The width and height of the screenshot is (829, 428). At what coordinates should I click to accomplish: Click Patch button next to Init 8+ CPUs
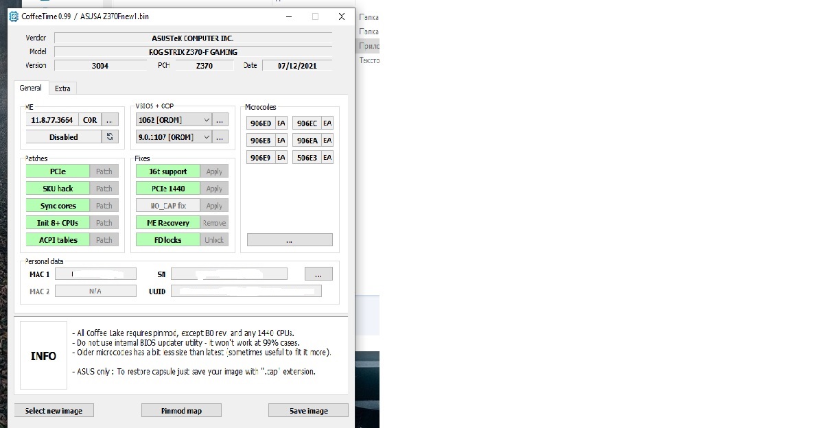click(x=104, y=222)
